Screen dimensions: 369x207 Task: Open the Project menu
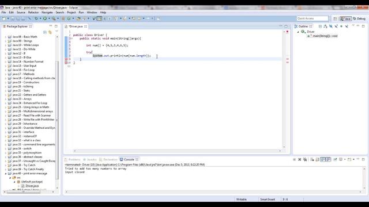click(x=71, y=13)
